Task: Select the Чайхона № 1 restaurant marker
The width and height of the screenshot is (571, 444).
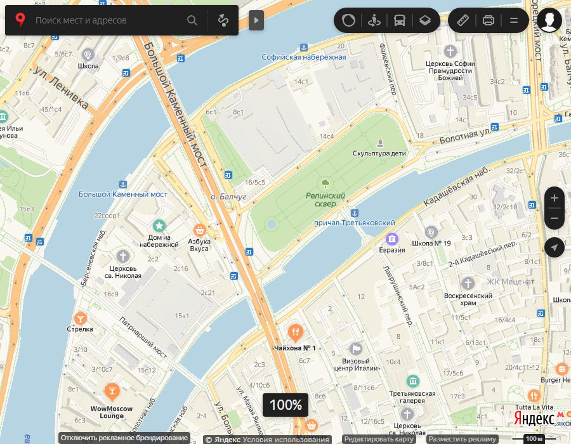Action: 295,332
